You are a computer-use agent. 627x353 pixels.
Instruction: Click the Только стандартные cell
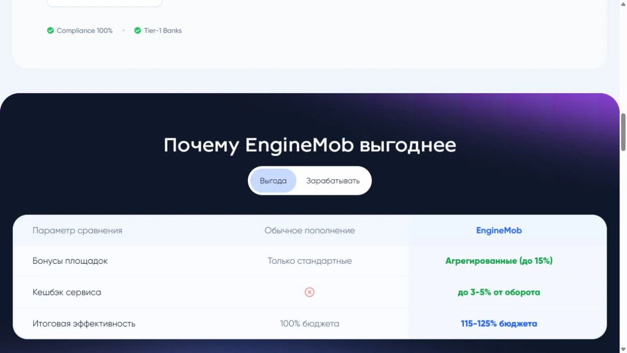(310, 261)
